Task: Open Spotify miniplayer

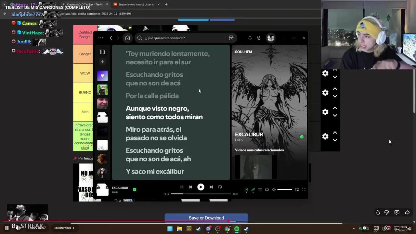Action: [x=297, y=190]
